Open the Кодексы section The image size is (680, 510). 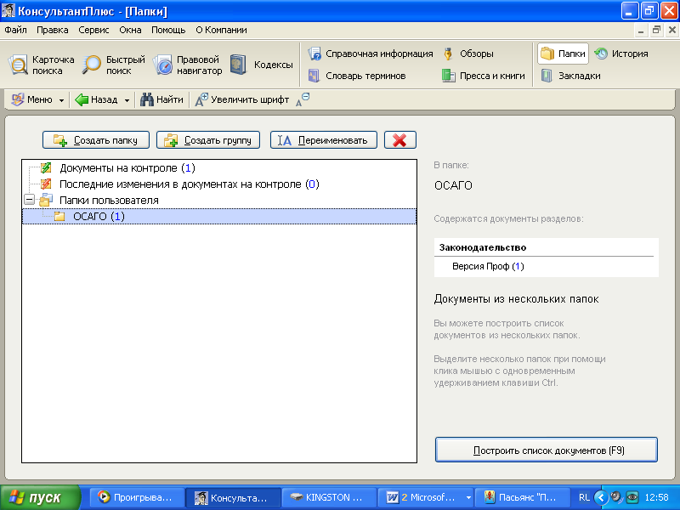262,65
